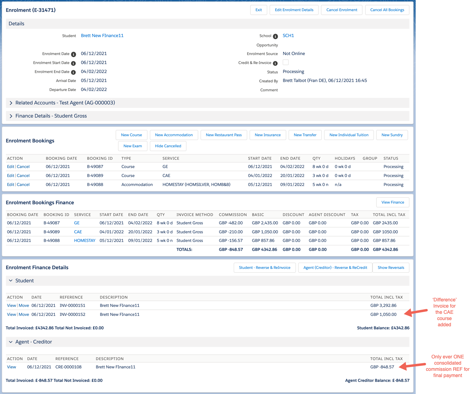This screenshot has height=394, width=473.
Task: Click the info icon beside Enrolment Date
Action: (x=73, y=54)
